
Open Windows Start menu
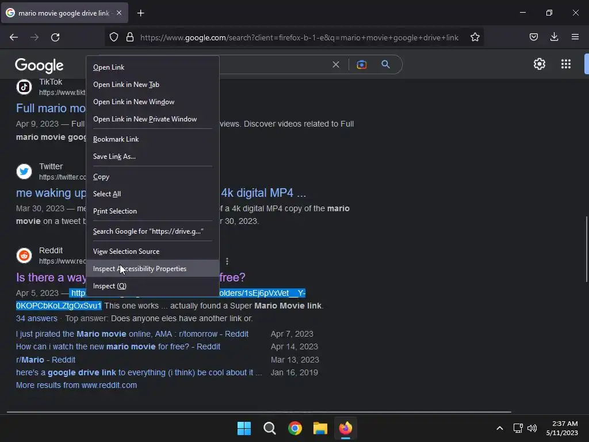point(244,428)
